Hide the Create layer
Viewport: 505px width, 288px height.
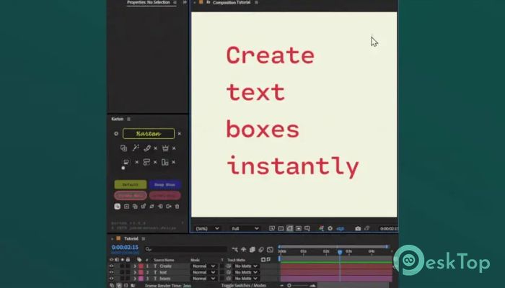(111, 266)
